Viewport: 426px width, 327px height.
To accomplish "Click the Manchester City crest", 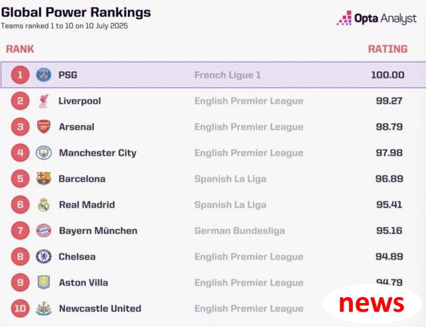I will pos(43,153).
